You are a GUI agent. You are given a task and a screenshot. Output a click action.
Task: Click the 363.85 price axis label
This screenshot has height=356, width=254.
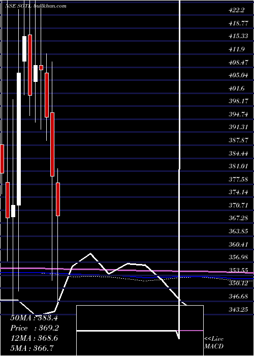pos(239,231)
